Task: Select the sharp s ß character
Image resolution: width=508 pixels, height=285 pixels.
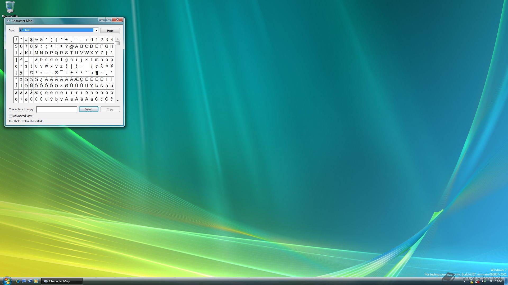Action: pos(102,86)
